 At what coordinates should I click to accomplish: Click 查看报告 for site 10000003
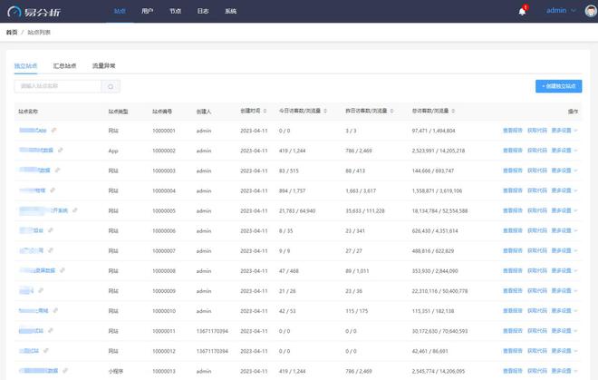[513, 171]
